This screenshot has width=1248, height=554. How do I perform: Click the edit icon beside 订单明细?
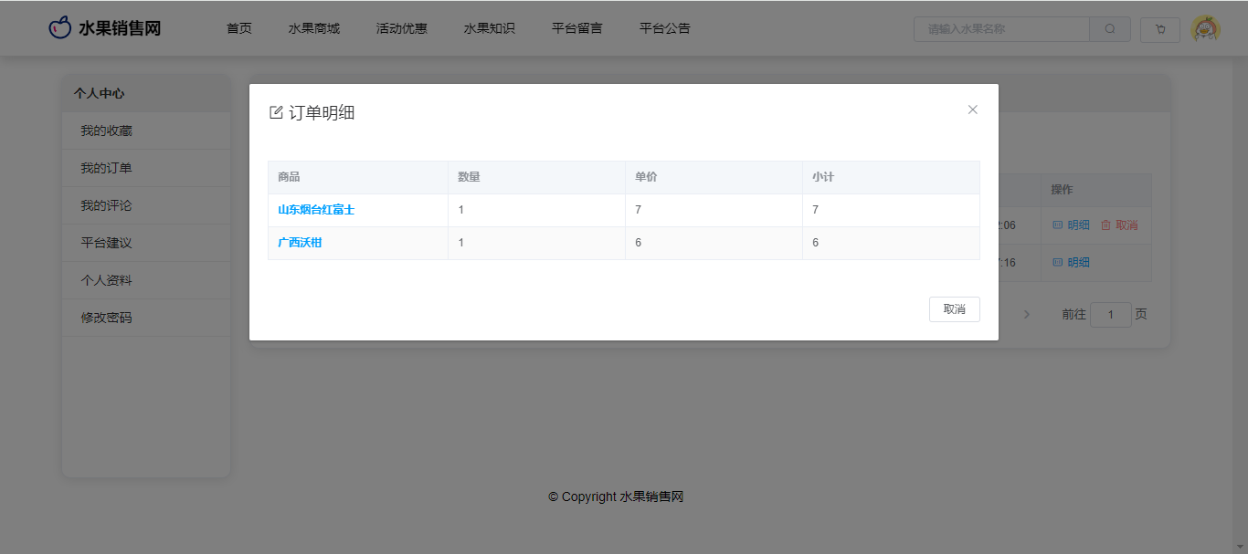pos(276,113)
